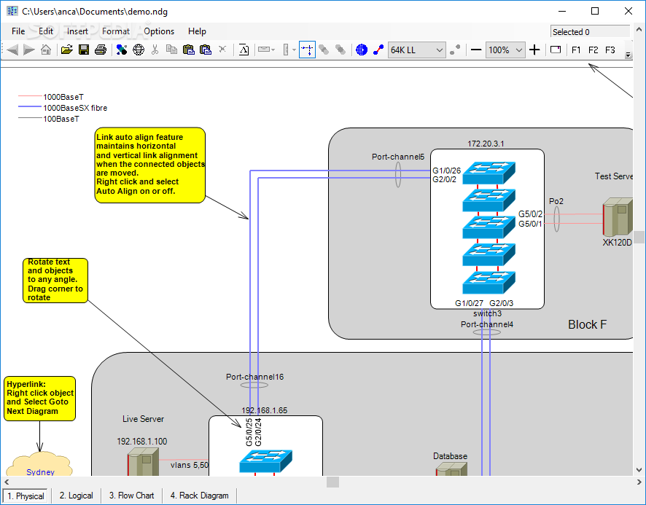
Task: Select the text label tool
Action: click(x=244, y=50)
